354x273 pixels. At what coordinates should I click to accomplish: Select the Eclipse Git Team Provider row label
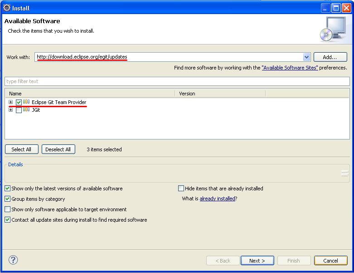point(59,102)
